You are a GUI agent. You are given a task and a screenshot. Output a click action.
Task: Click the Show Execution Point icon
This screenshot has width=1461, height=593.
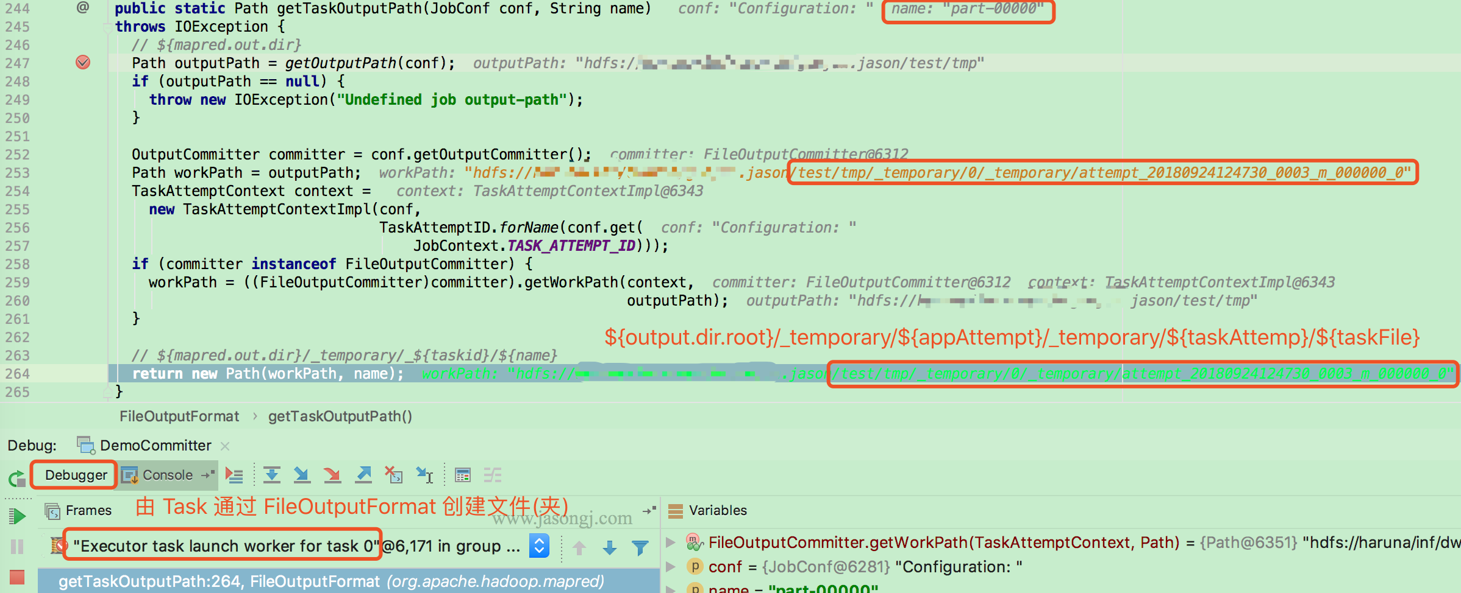(235, 475)
